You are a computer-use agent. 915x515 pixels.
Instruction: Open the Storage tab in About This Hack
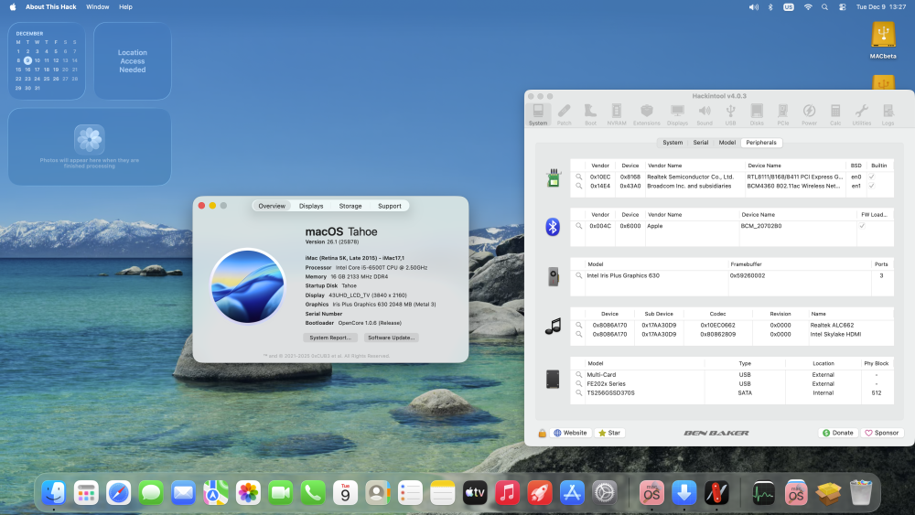tap(350, 206)
